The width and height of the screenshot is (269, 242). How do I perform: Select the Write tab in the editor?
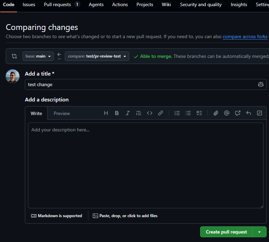pos(36,113)
